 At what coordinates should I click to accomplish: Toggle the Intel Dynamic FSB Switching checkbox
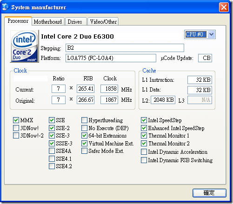(x=144, y=160)
